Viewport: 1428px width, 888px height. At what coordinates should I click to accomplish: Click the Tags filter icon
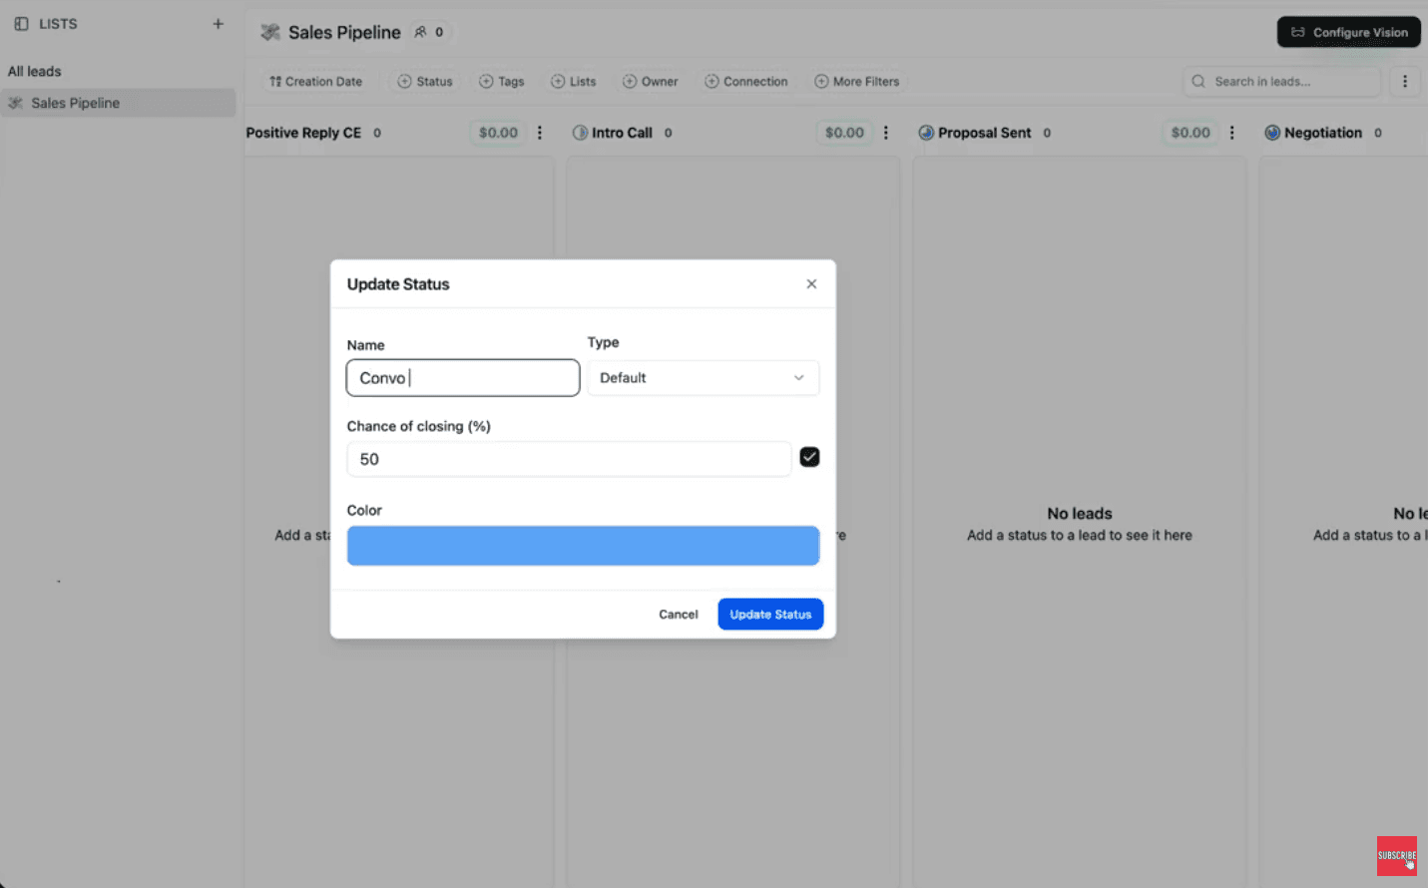[486, 81]
